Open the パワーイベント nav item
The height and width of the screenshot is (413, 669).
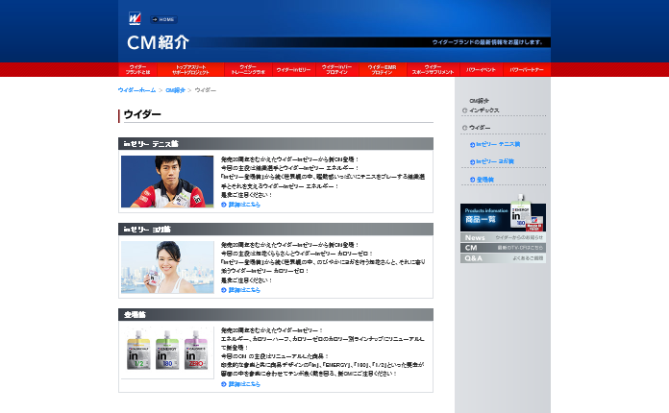point(481,69)
